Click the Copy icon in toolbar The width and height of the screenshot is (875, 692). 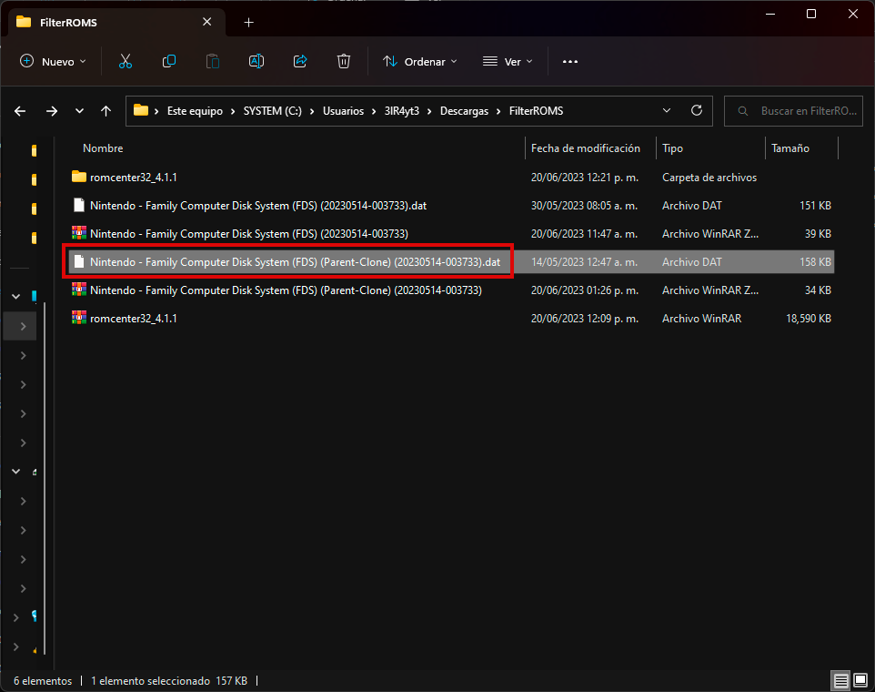(168, 61)
